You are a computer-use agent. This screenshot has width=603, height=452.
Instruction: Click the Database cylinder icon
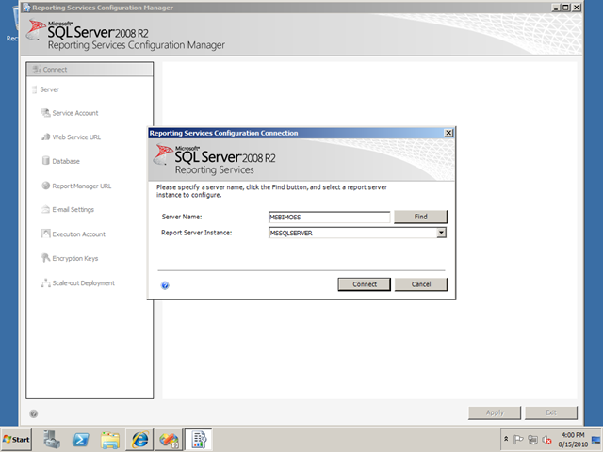46,161
